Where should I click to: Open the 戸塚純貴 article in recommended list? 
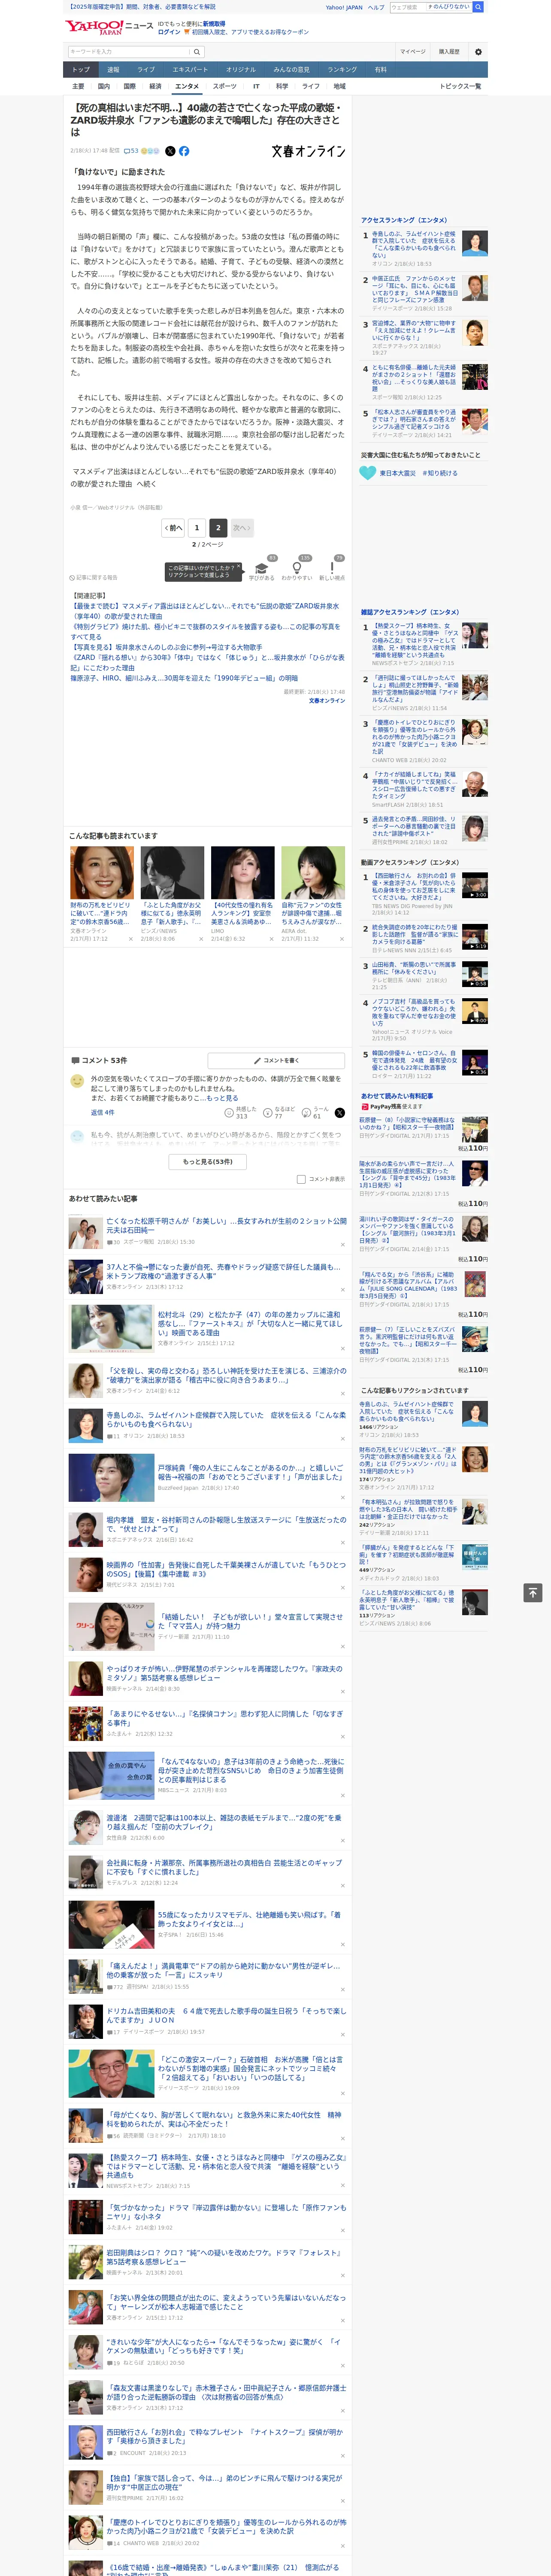click(x=251, y=1472)
